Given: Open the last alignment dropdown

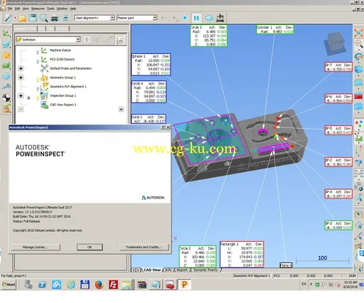Looking at the screenshot, I should 112,18.
